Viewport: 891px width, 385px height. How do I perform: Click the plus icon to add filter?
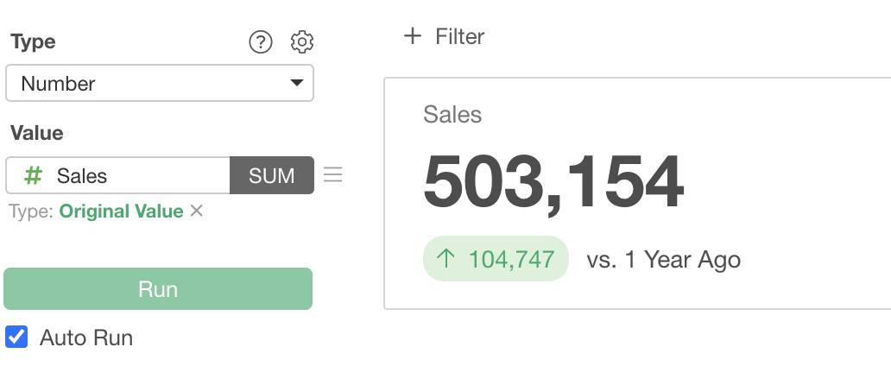tap(413, 36)
